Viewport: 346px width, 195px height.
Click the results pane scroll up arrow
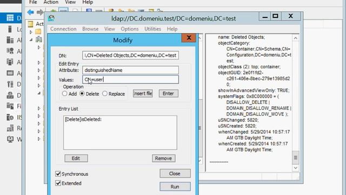pos(296,38)
